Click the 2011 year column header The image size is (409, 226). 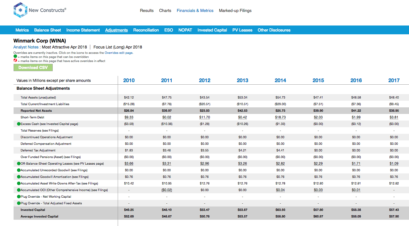tap(167, 81)
